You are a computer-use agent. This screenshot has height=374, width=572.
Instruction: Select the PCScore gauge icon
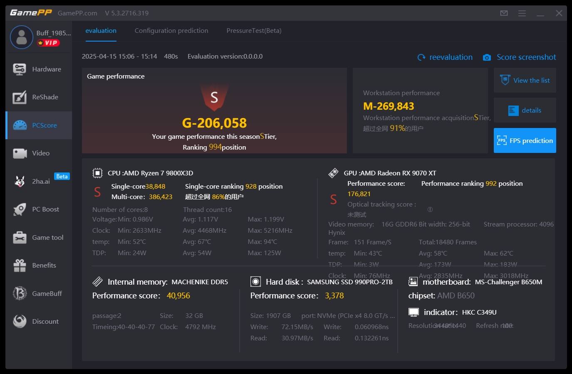point(20,125)
